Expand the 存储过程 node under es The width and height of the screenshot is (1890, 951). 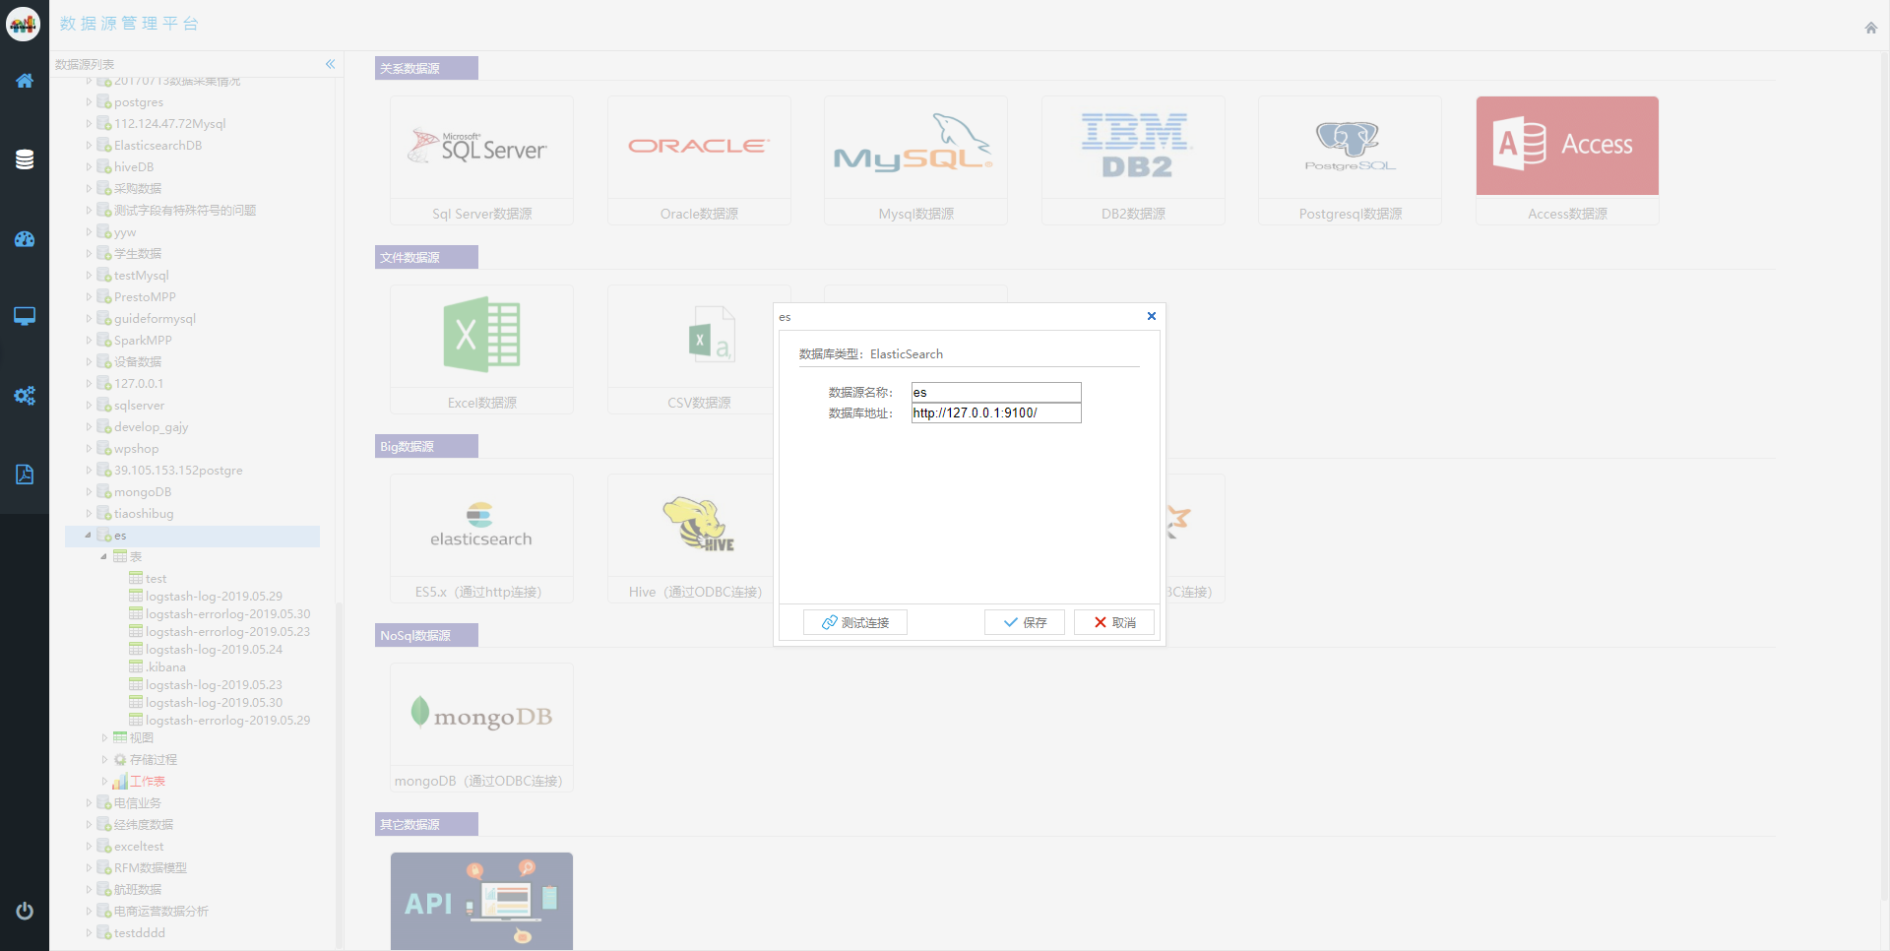pyautogui.click(x=104, y=759)
